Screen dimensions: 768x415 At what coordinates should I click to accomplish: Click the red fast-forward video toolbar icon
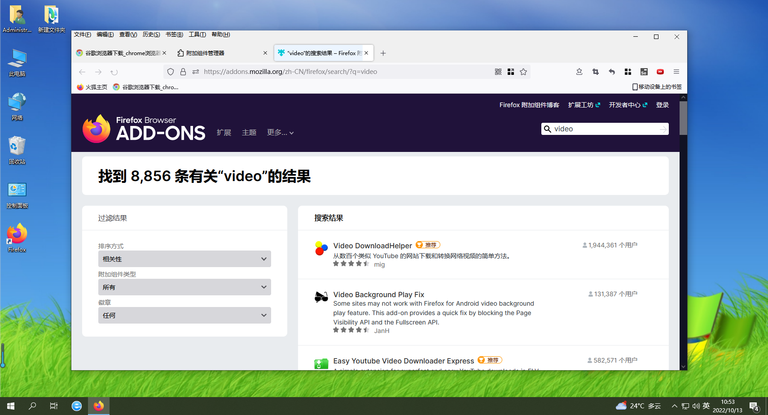pos(660,72)
